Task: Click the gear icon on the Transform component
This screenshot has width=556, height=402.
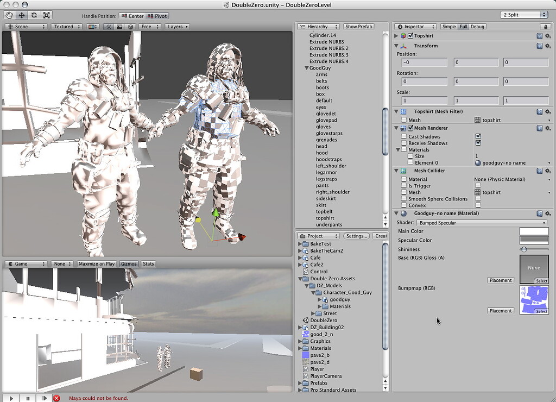Action: pyautogui.click(x=548, y=46)
